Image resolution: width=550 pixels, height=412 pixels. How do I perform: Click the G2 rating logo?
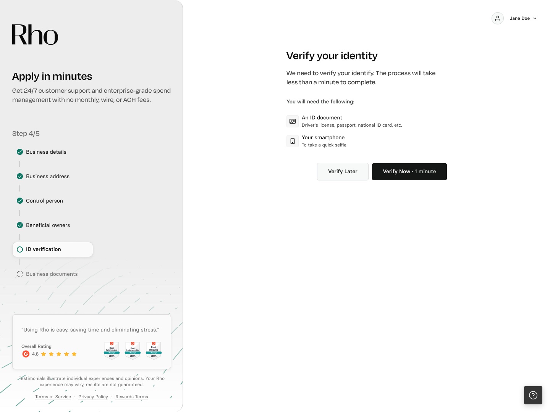point(26,354)
